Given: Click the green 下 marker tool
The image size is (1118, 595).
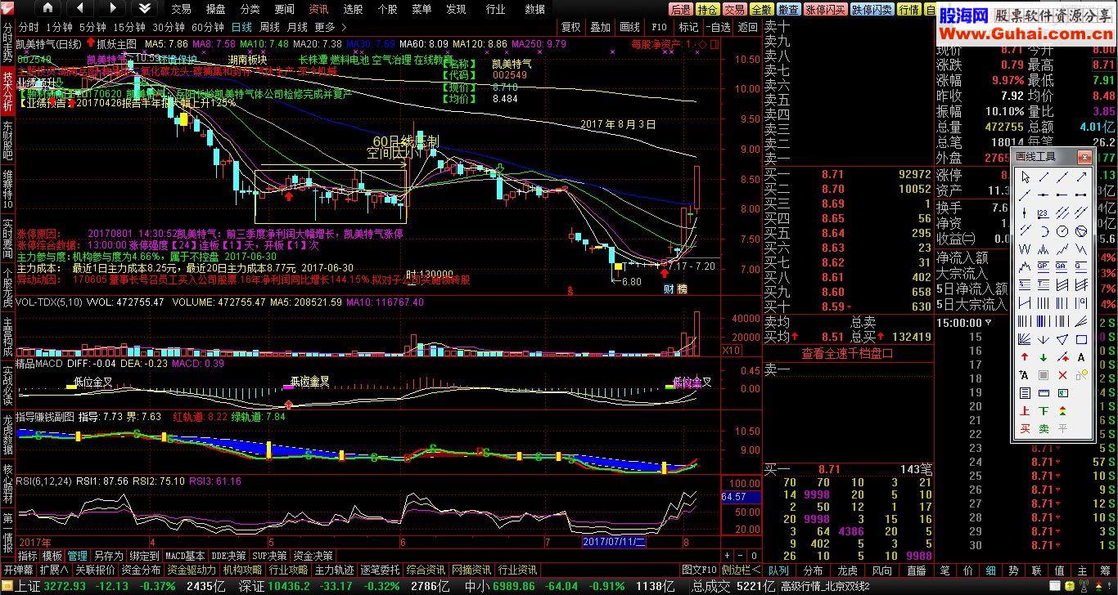Looking at the screenshot, I should tap(1044, 411).
